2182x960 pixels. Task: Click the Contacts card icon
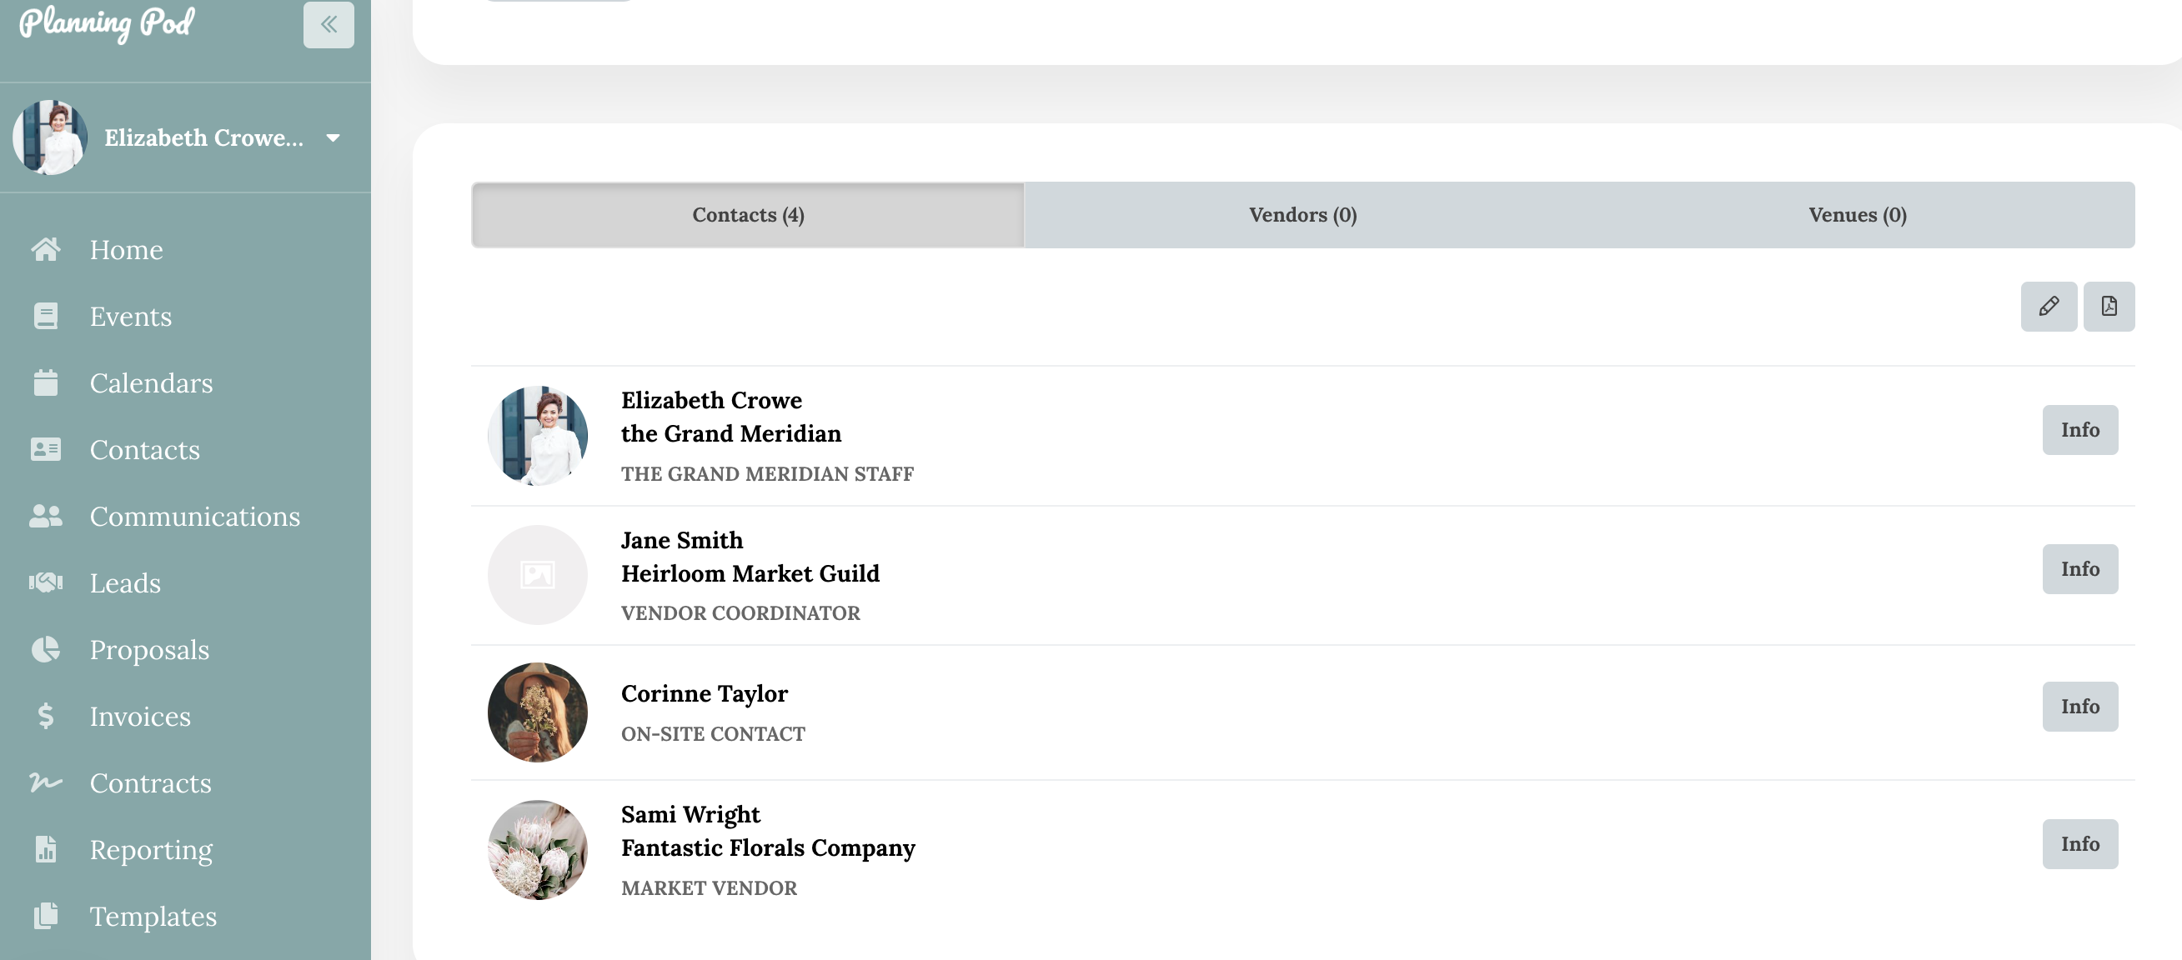(x=46, y=449)
